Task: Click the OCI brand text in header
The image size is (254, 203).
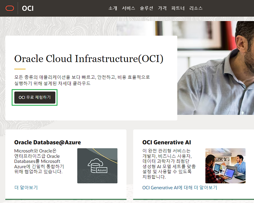Action: [28, 8]
